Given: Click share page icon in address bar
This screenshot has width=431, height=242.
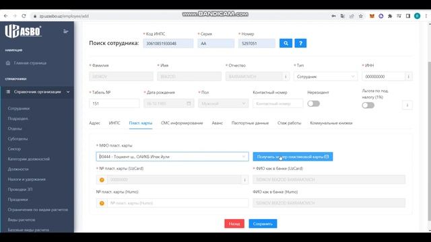Looking at the screenshot, I should click(352, 16).
